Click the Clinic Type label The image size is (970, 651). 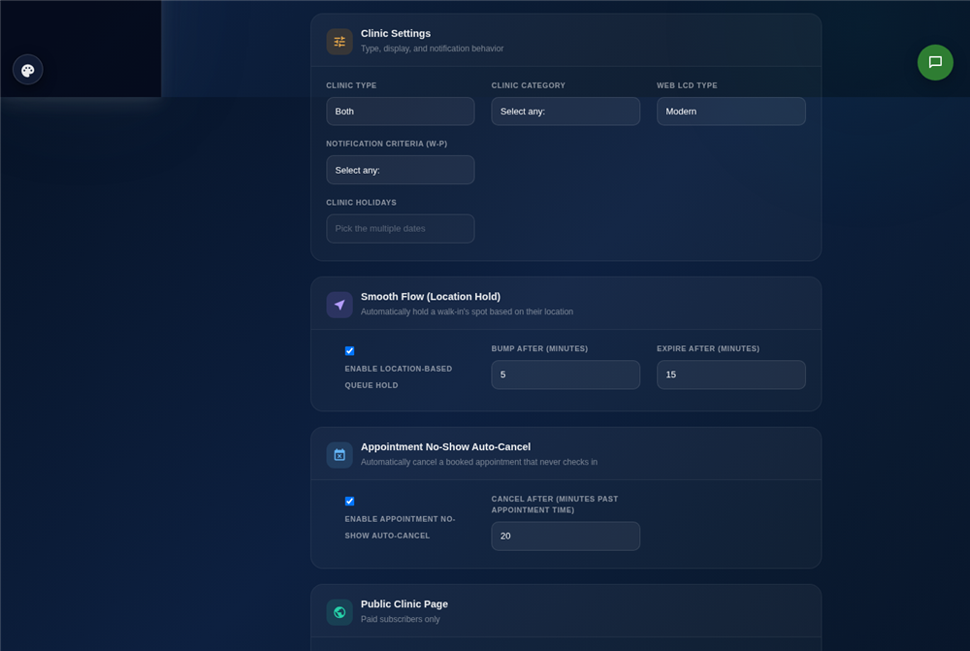[351, 86]
